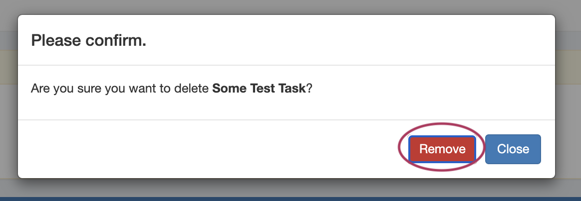Click the "Please confirm." dialog title
The image size is (581, 201).
tap(88, 40)
